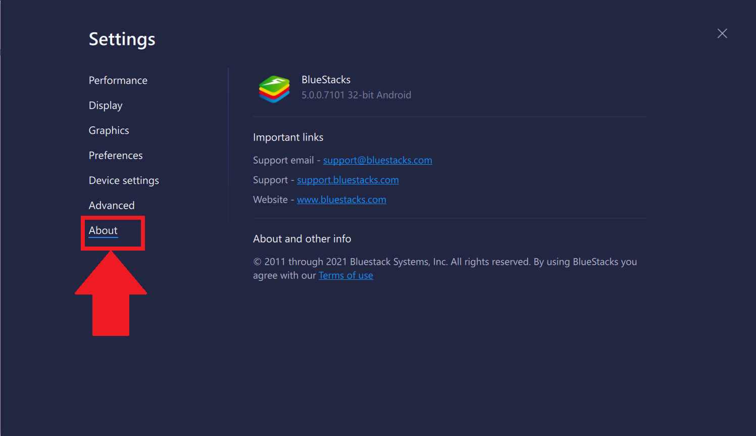Open the support.bluestacks.com link
756x436 pixels.
click(348, 180)
